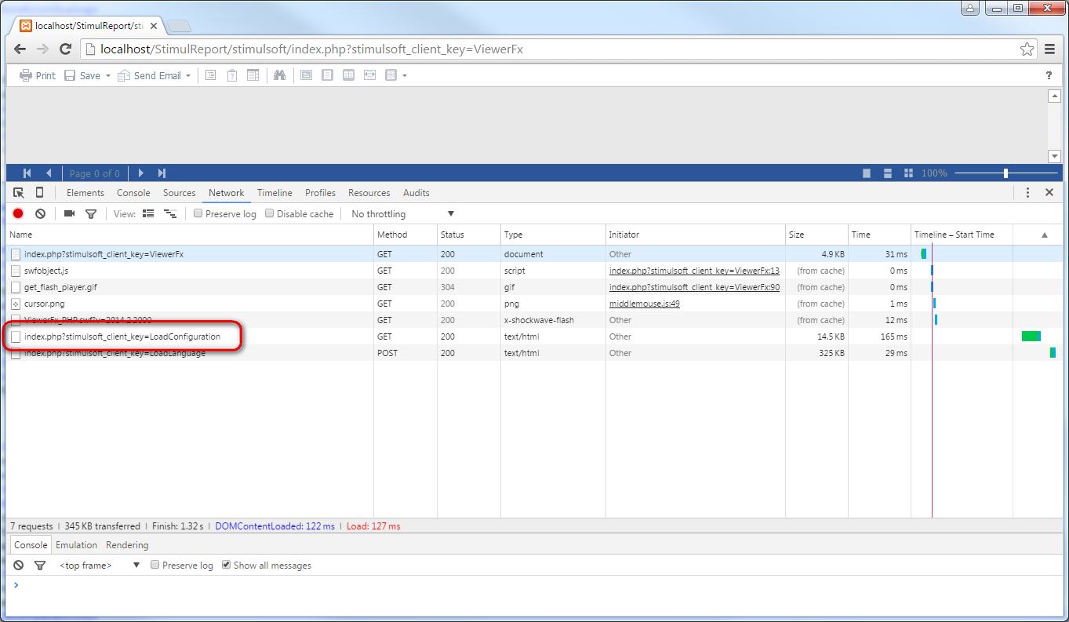Open the Chrome hamburger menu
This screenshot has width=1069, height=622.
[1051, 49]
